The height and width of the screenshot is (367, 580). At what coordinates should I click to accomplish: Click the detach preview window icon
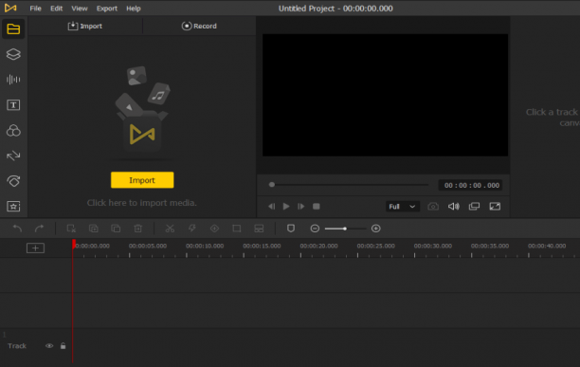[x=474, y=207]
